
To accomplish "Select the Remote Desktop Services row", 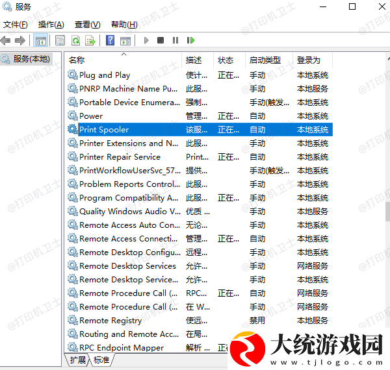I will pos(200,266).
